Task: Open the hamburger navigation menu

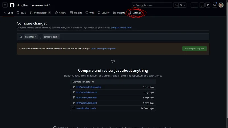Action: tap(5, 5)
